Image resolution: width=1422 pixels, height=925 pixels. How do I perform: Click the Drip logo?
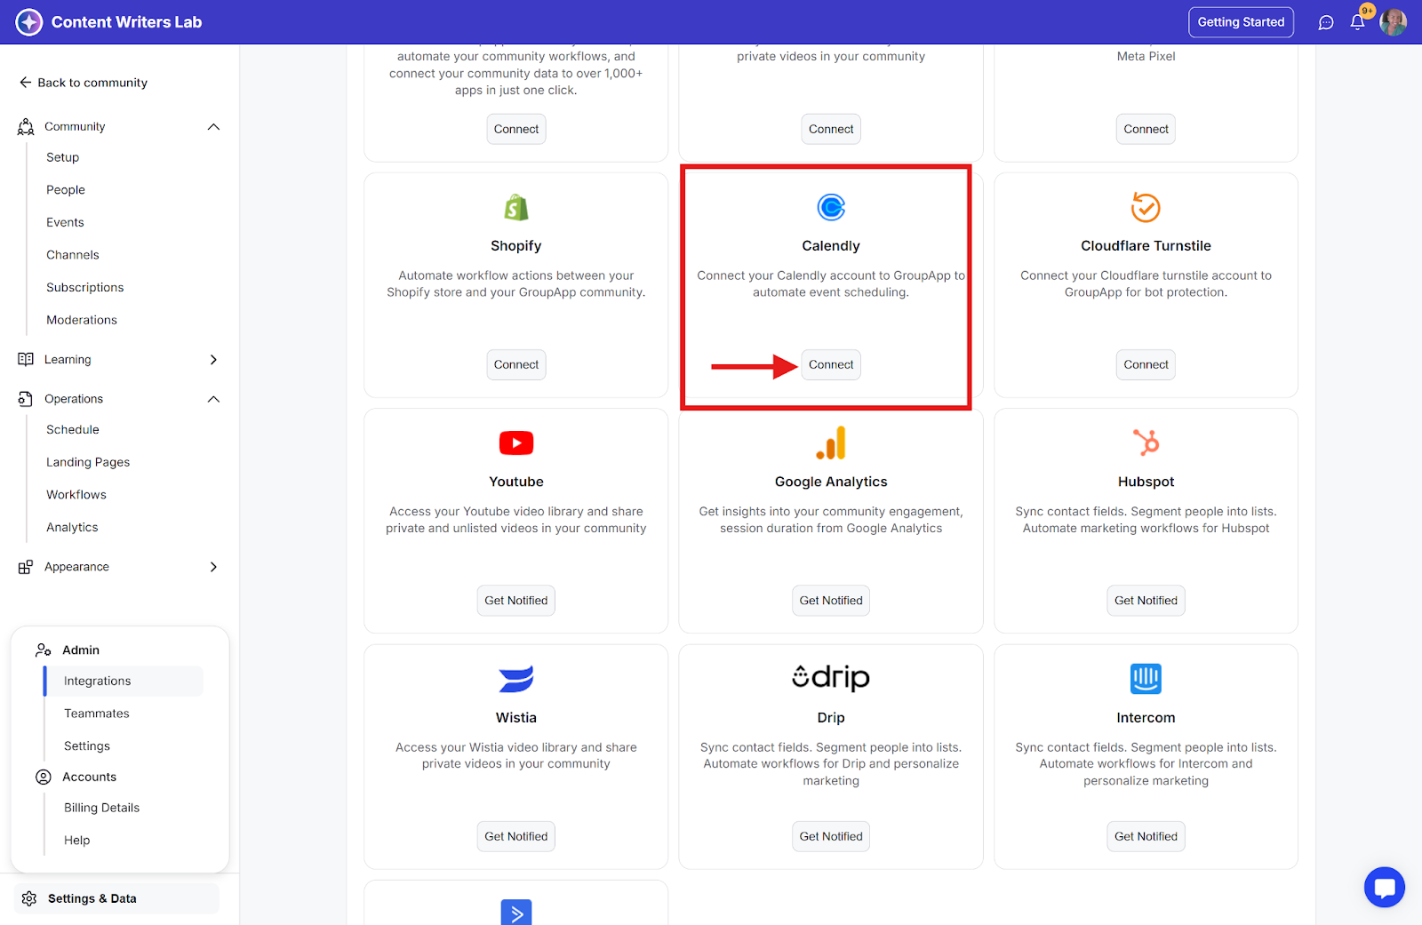tap(831, 678)
